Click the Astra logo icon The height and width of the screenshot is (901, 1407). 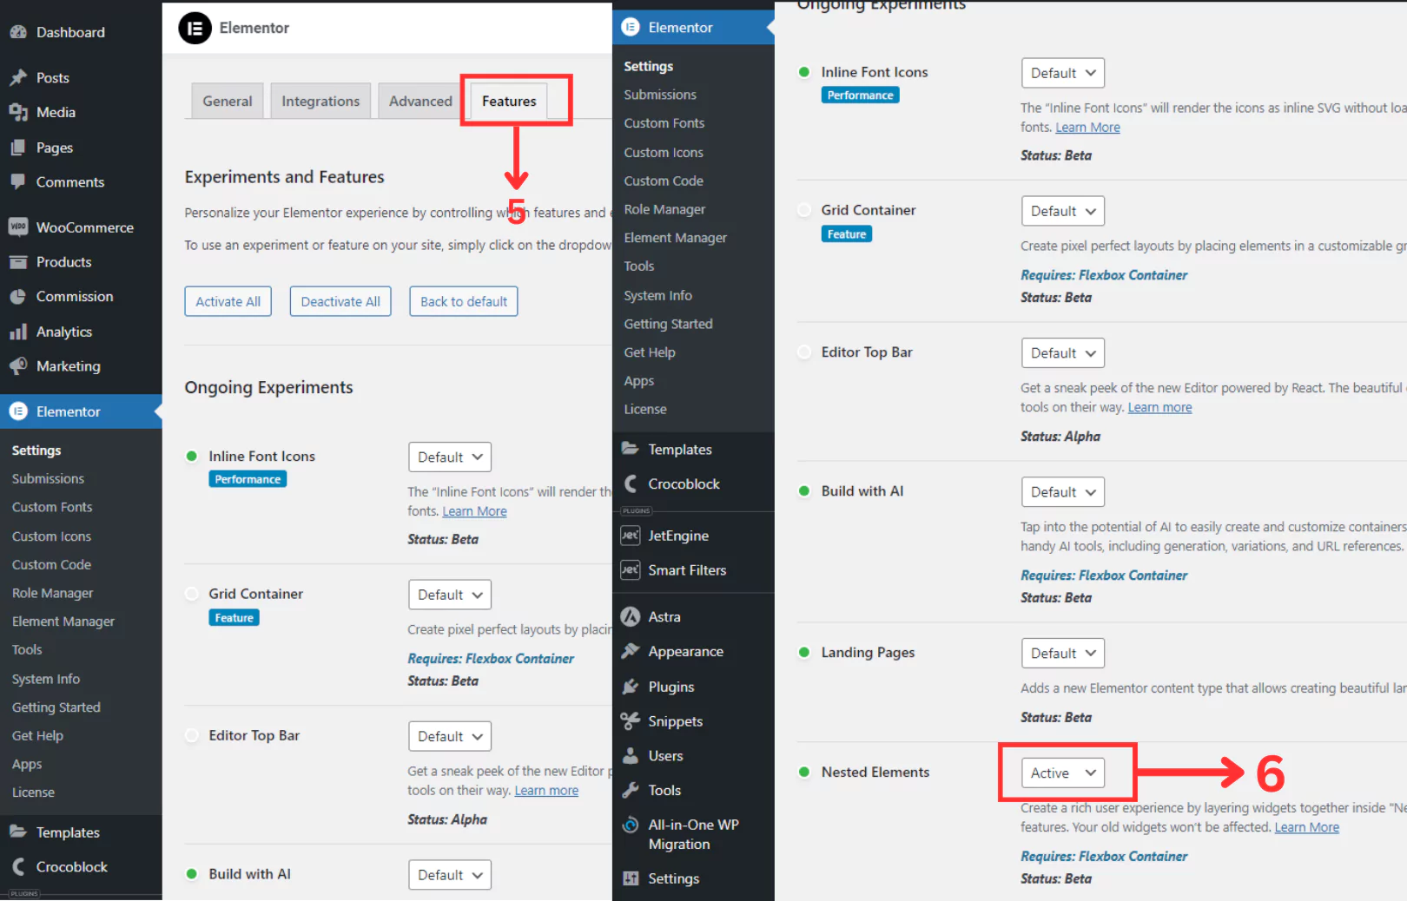point(631,616)
